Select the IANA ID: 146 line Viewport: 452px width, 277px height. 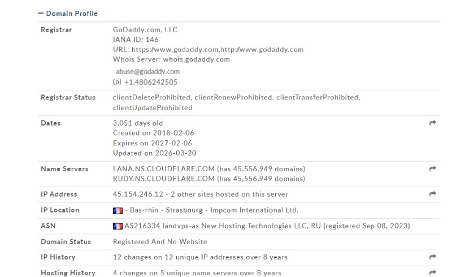click(136, 40)
